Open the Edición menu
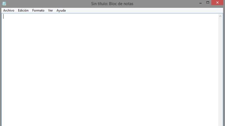Image resolution: width=225 pixels, height=126 pixels. coord(23,10)
